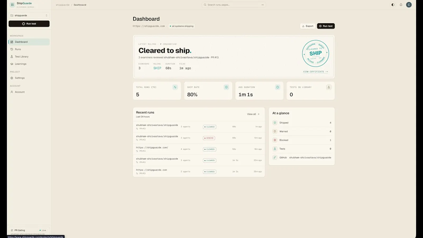Open Account page in the sidebar
This screenshot has width=423, height=238.
pyautogui.click(x=29, y=92)
